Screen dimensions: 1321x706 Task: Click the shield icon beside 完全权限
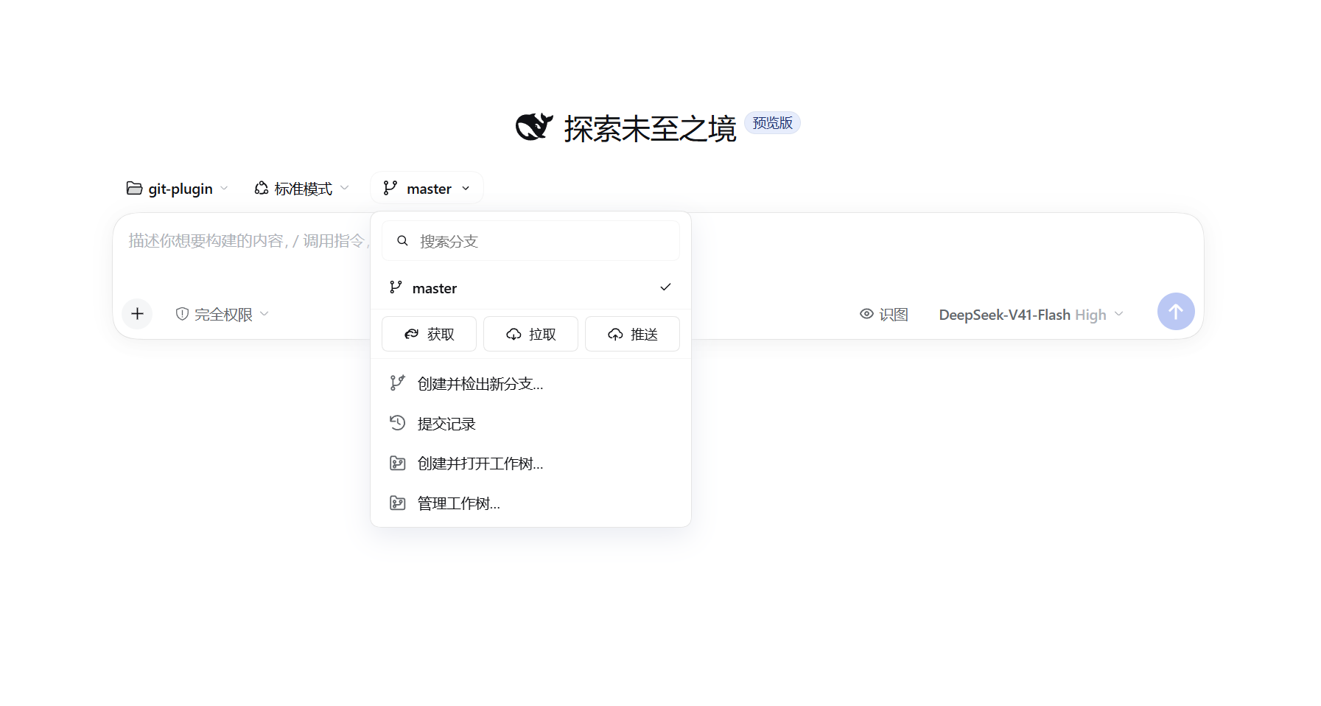coord(182,314)
